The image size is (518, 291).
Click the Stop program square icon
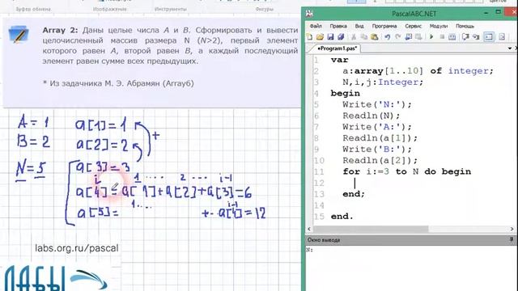pos(442,37)
